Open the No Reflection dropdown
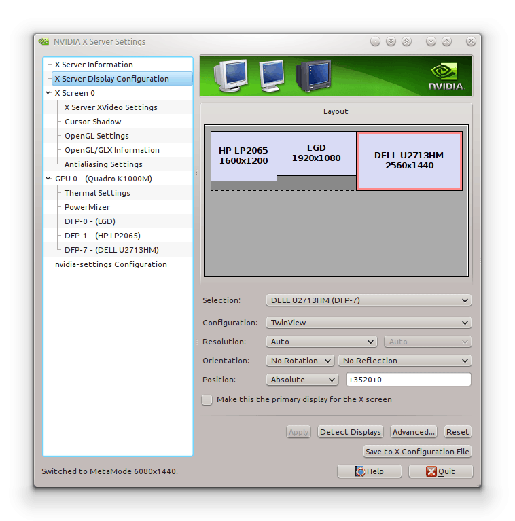The image size is (515, 521). (x=404, y=361)
